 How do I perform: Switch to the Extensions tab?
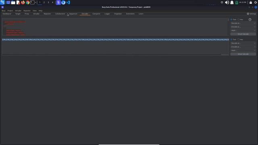(130, 14)
